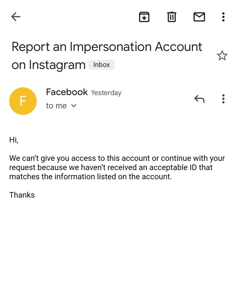236x307 pixels.
Task: Tap the "Thanks" closing text
Action: coord(22,195)
